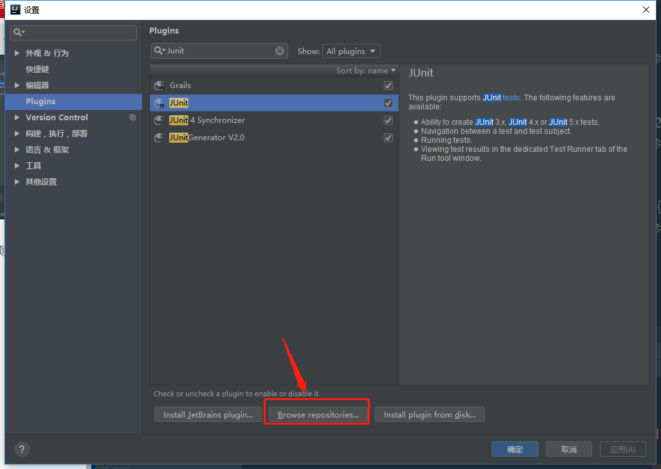Click the Version Control project-level copy icon

click(x=133, y=117)
